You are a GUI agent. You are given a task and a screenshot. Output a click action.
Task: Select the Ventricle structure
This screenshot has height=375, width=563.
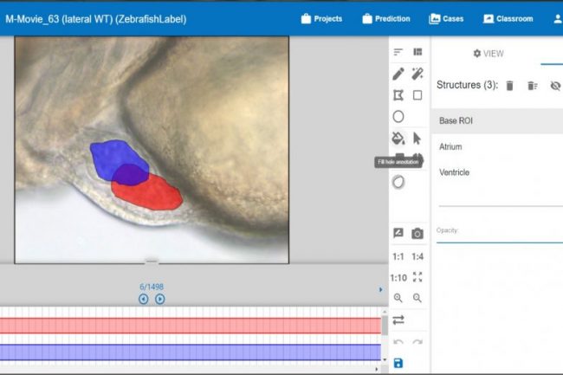(497, 172)
